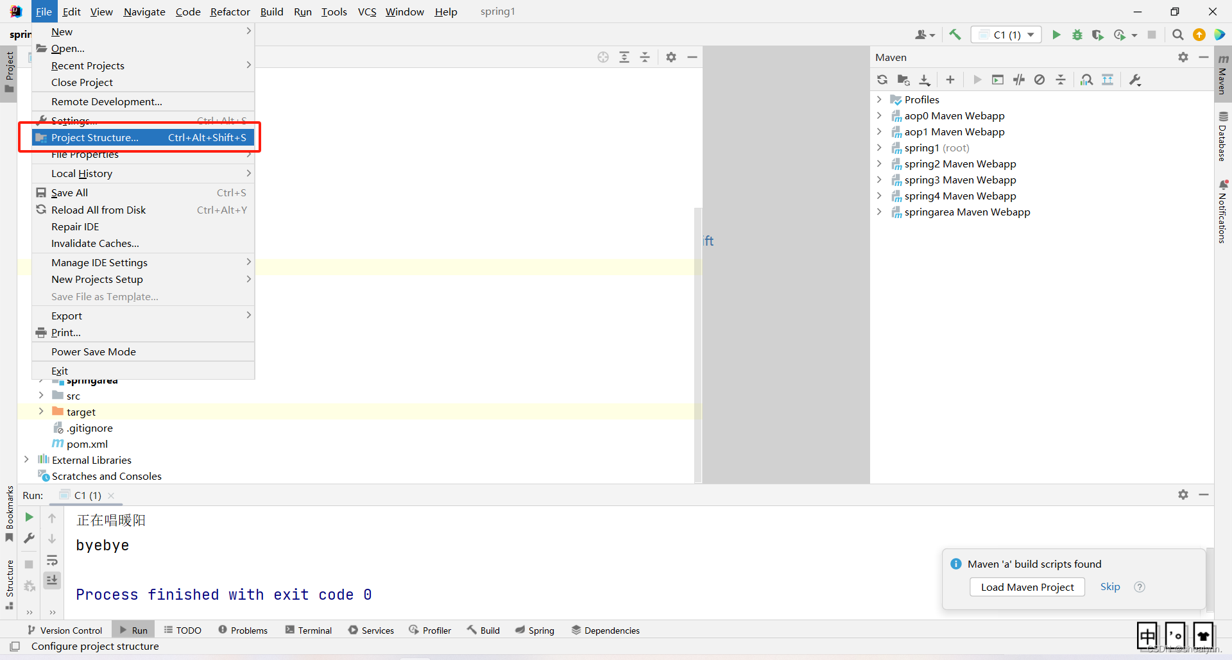
Task: Reload all Maven projects
Action: 882,80
